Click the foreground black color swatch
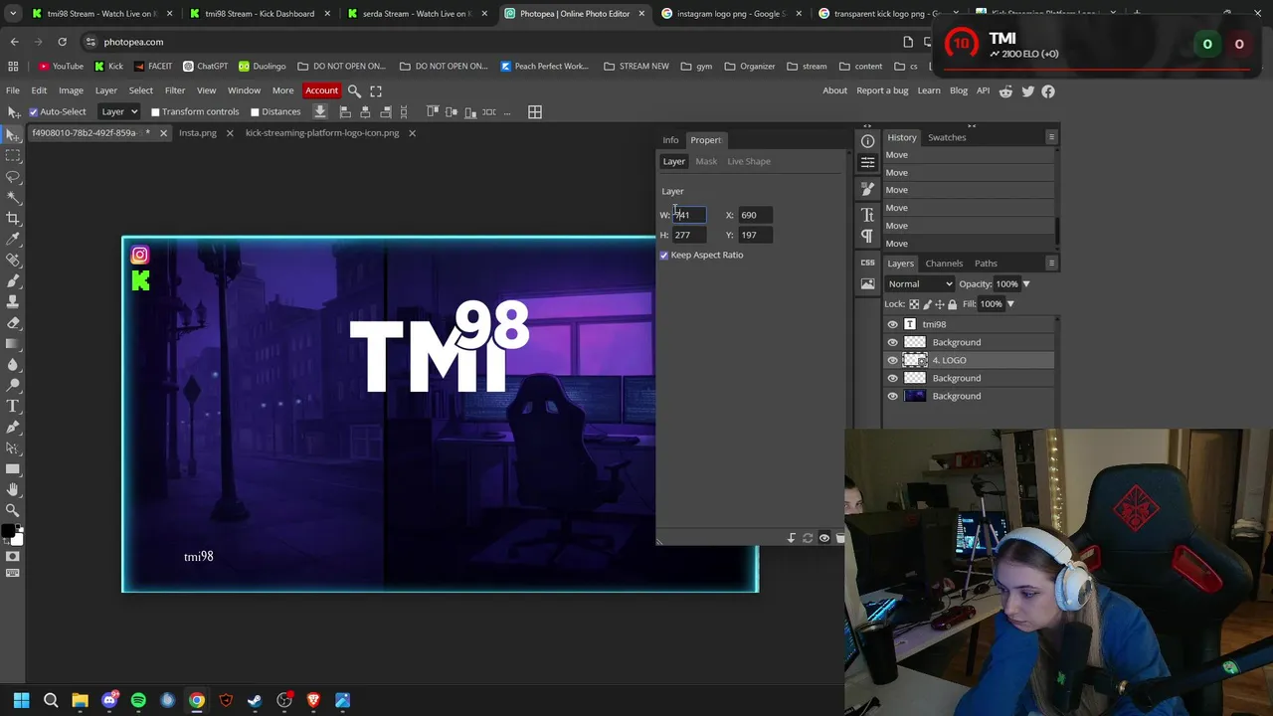1273x716 pixels. (8, 532)
